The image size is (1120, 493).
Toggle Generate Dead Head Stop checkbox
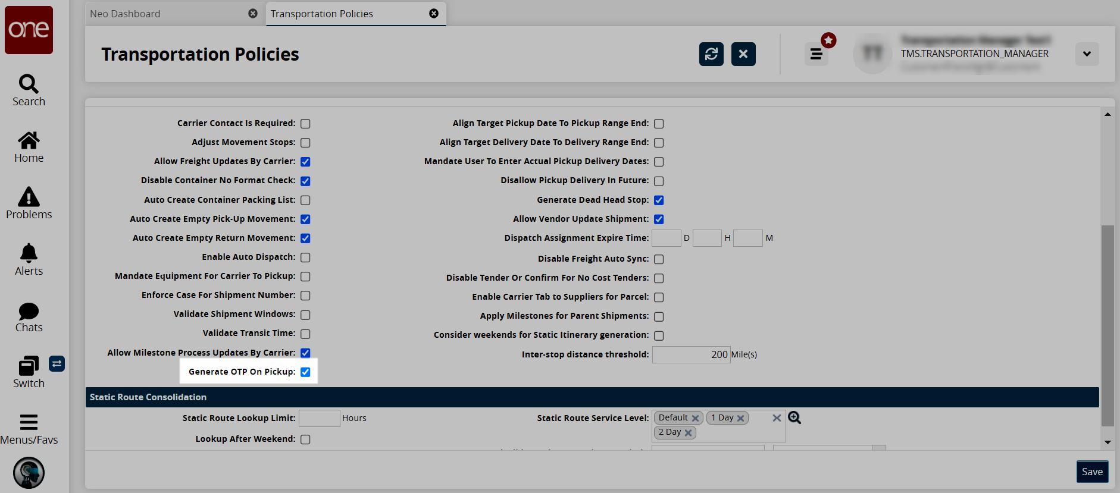tap(659, 200)
